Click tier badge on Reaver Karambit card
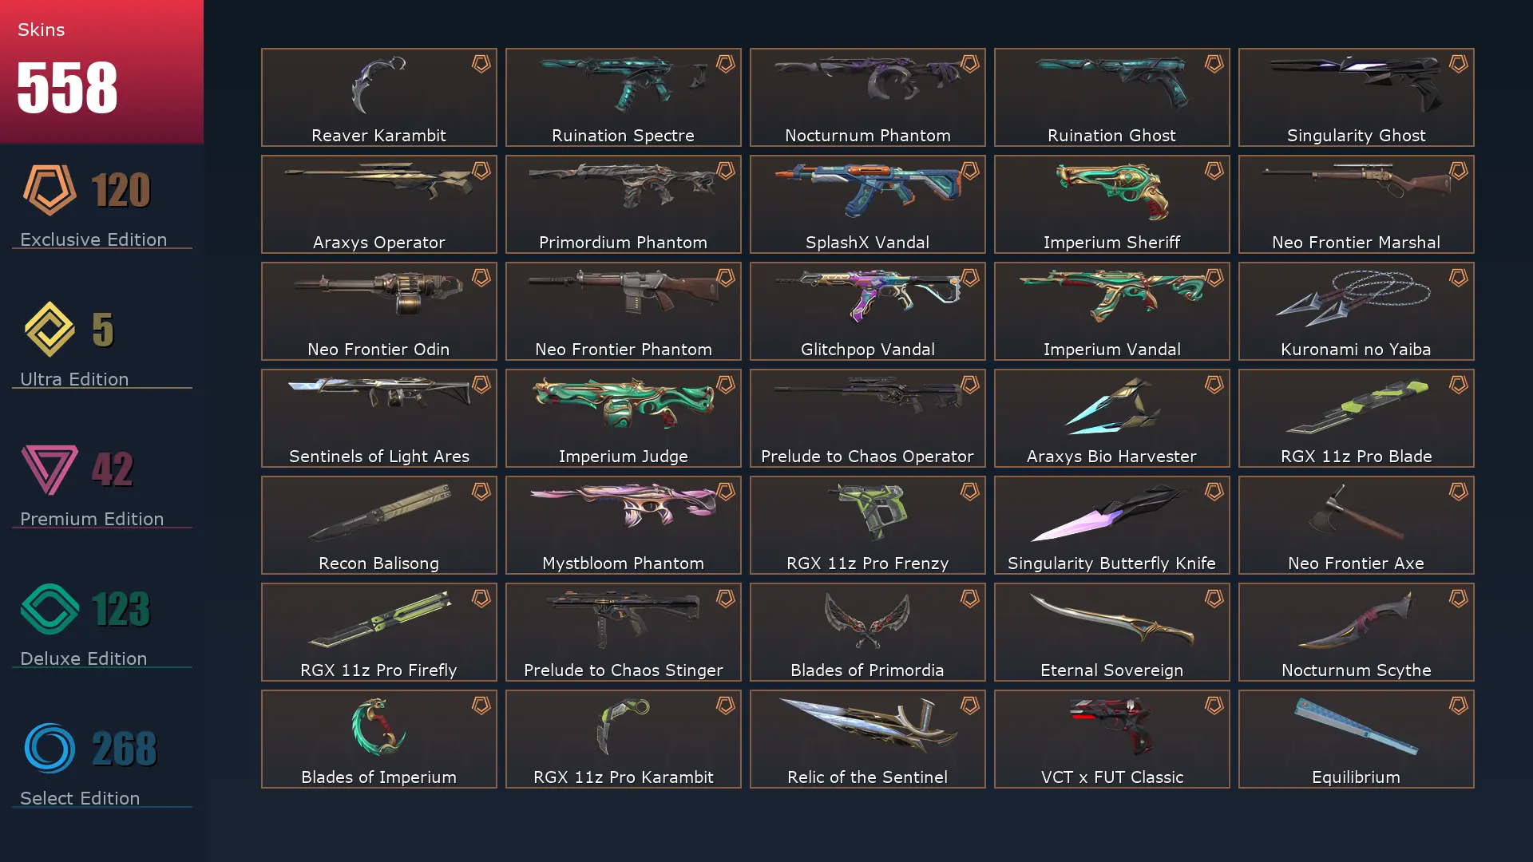Screen dimensions: 1533x862 tap(481, 64)
